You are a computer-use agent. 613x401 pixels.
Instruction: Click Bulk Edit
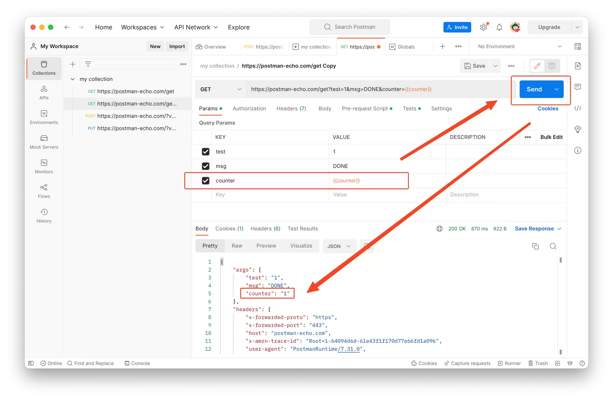click(x=551, y=137)
